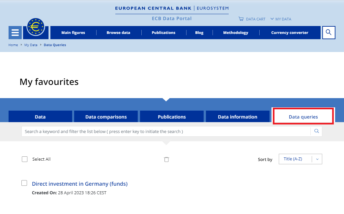Viewport: 344px width, 214px height.
Task: Click the trash delete icon
Action: (167, 159)
